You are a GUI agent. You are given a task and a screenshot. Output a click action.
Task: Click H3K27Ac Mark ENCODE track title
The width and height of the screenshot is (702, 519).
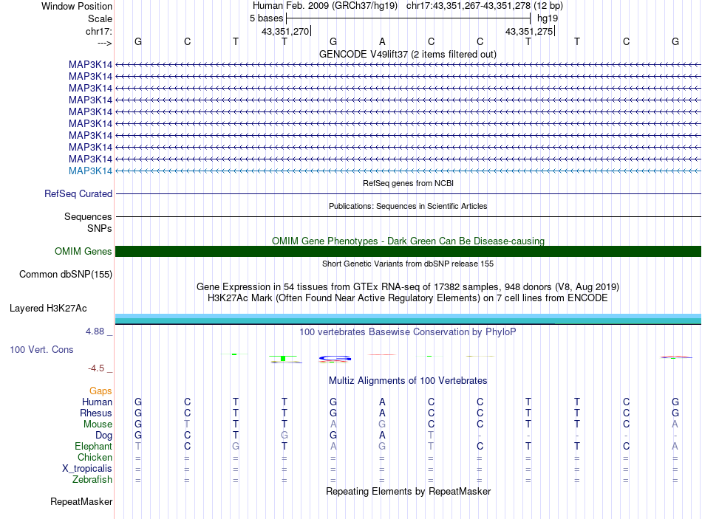click(x=408, y=298)
